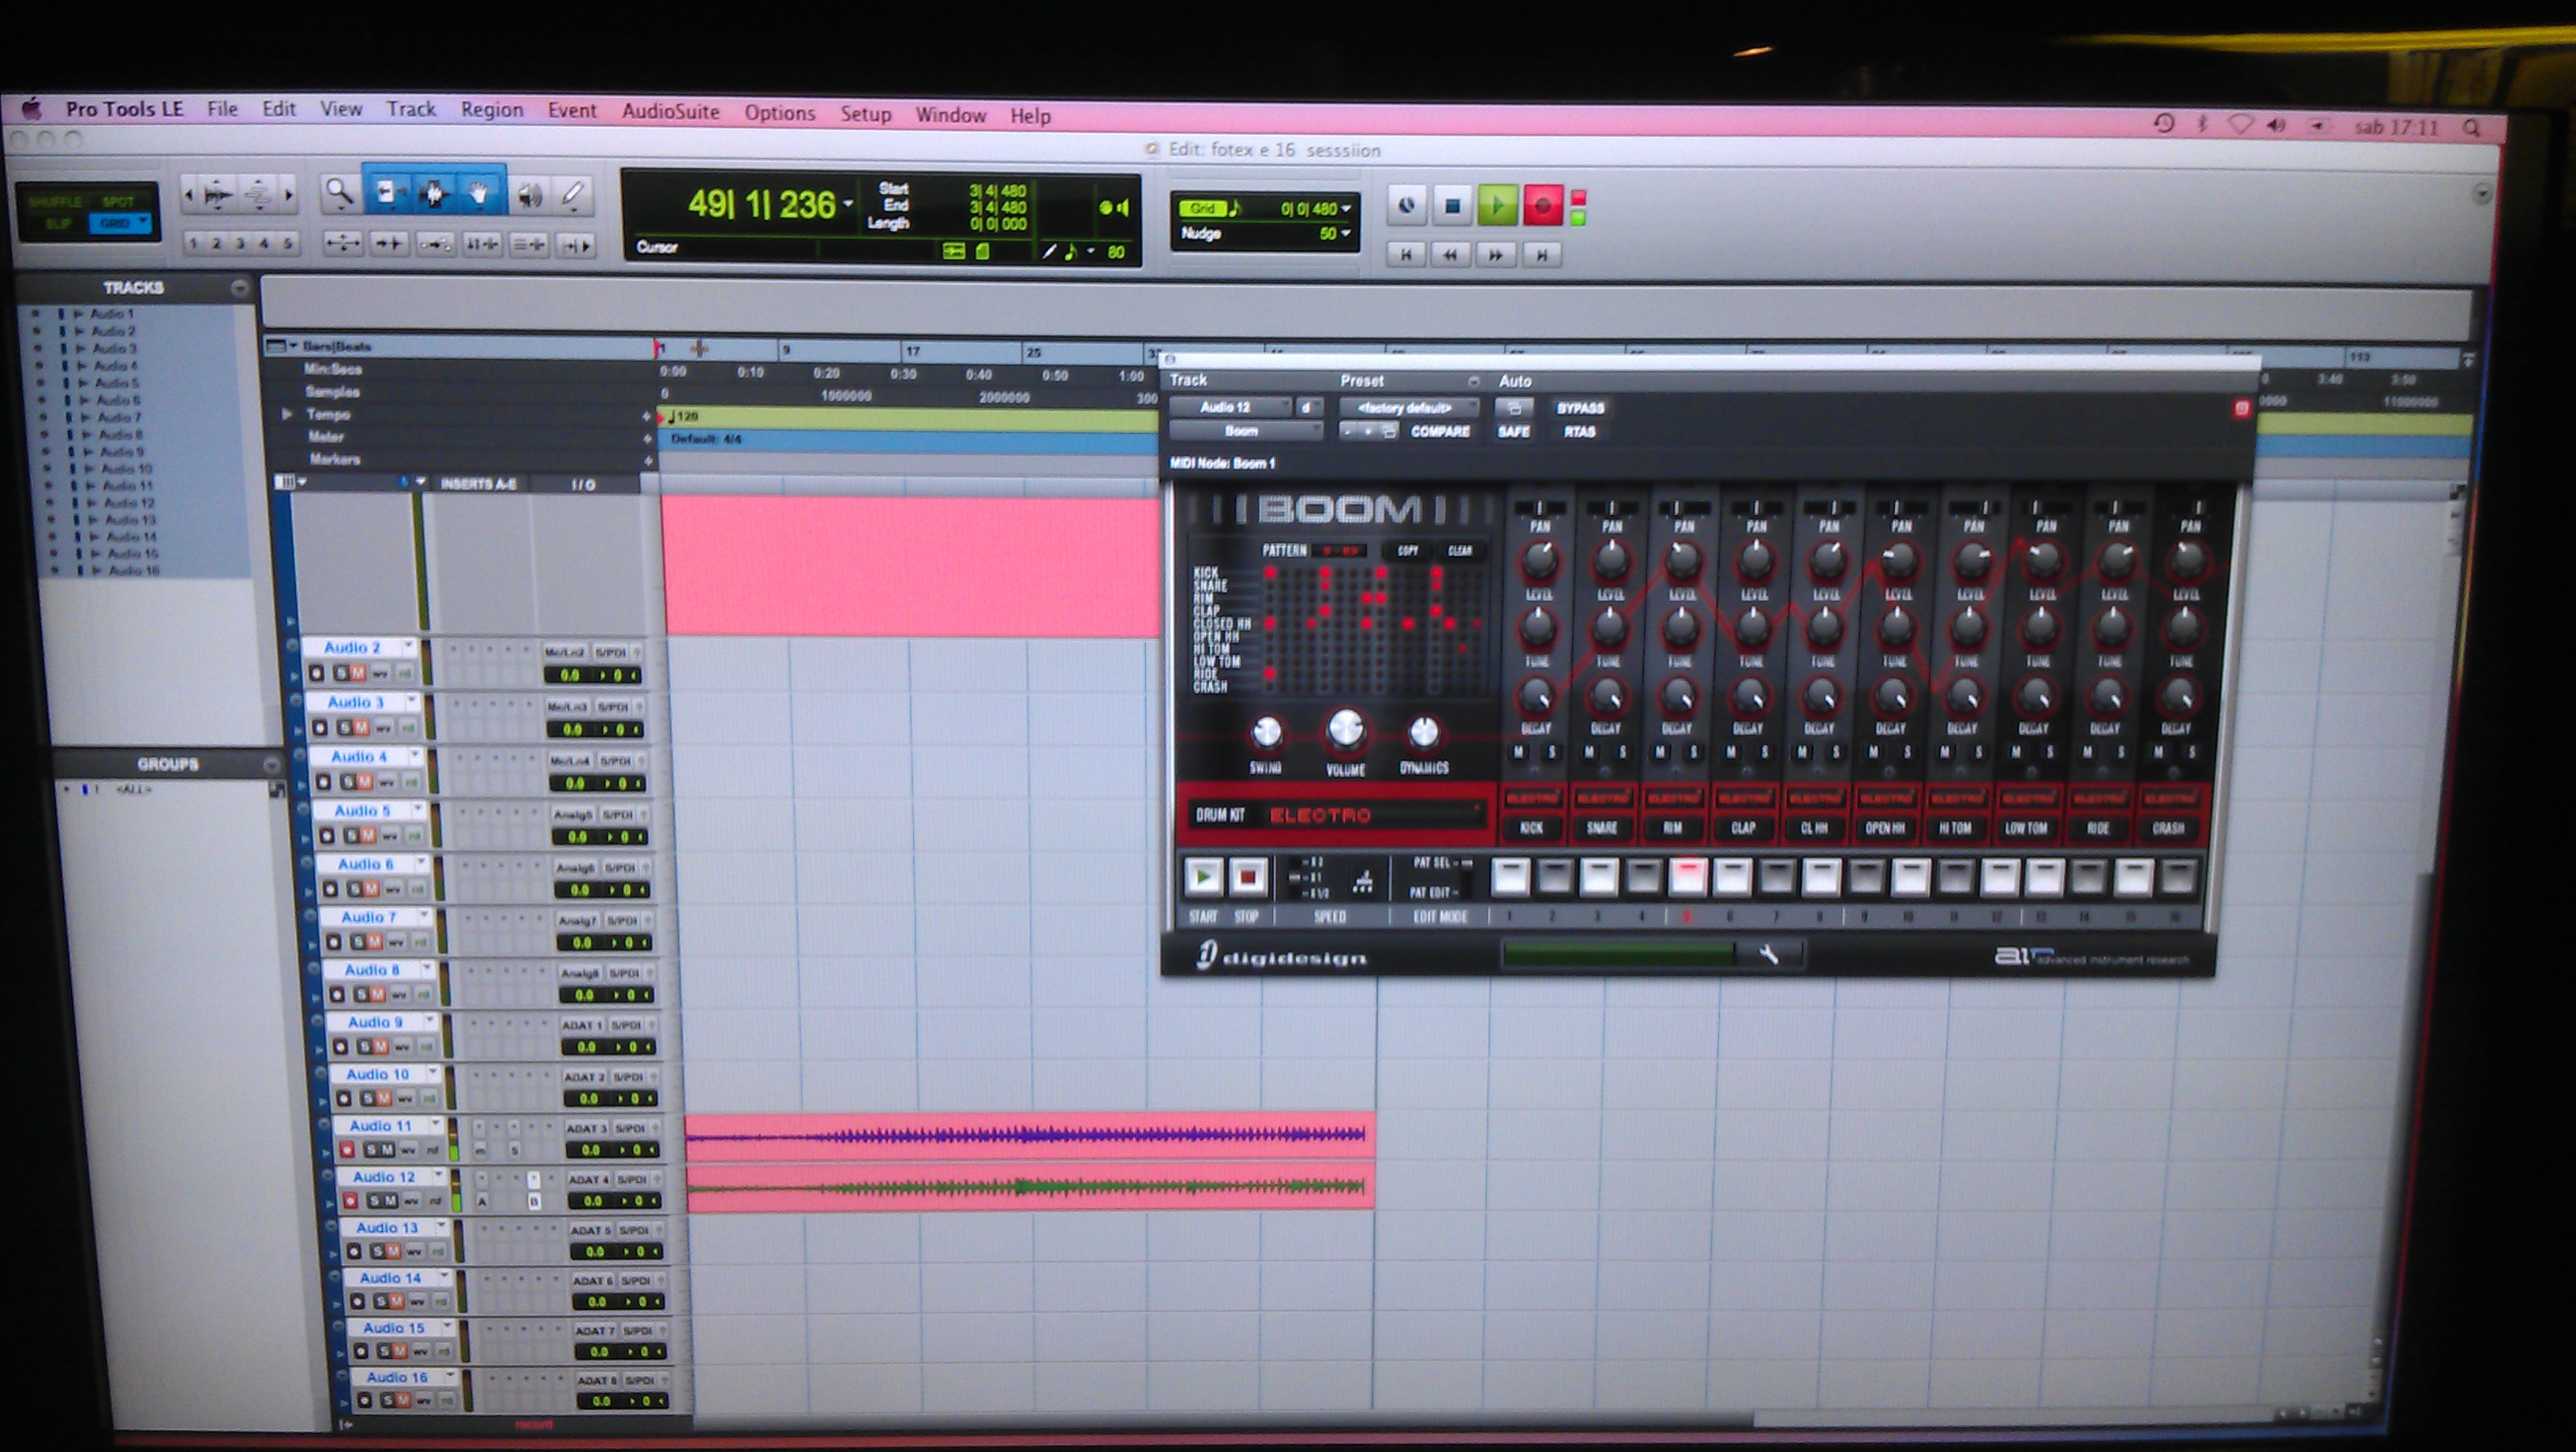Viewport: 2576px width, 1452px height.
Task: Toggle Tab to Transients button
Action: point(388,243)
